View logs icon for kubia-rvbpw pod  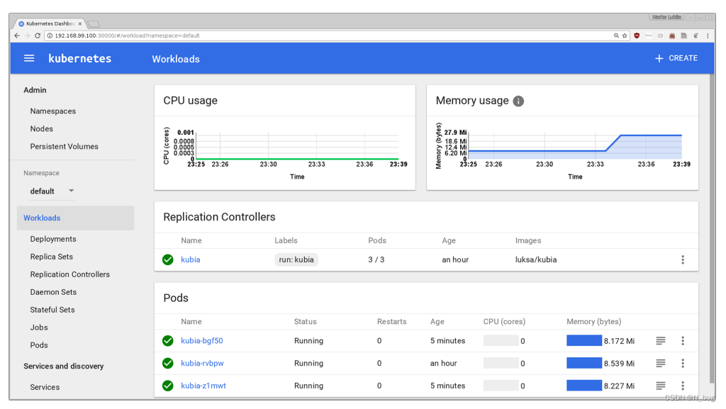[661, 363]
